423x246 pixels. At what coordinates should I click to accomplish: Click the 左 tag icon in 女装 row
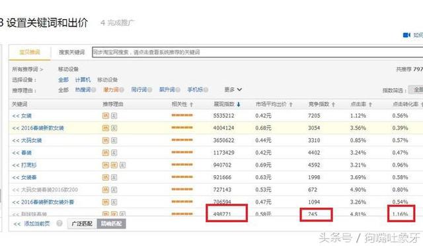[114, 116]
